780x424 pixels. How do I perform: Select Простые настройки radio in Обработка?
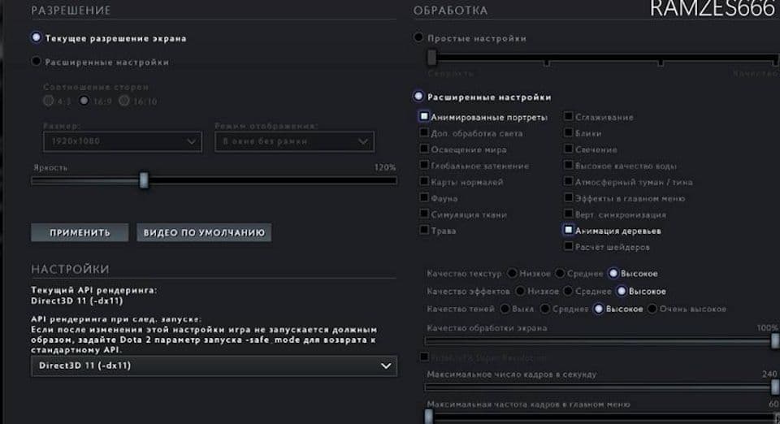click(418, 38)
